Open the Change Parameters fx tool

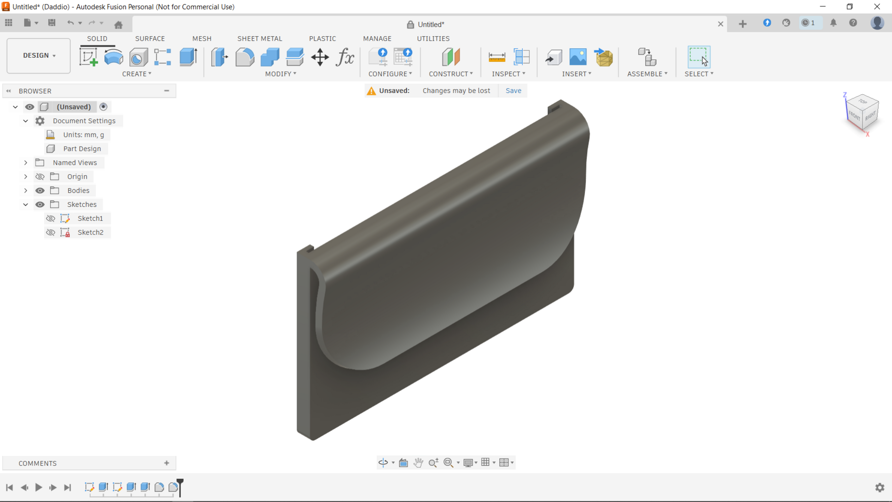[345, 57]
